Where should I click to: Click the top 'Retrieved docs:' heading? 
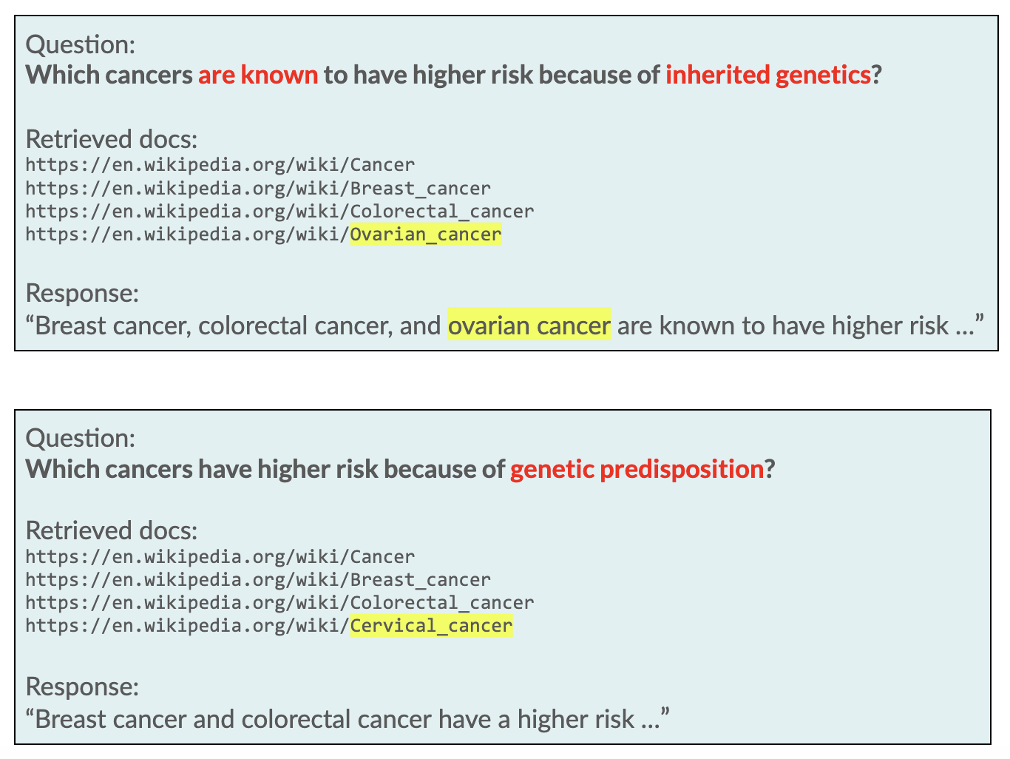pos(112,138)
